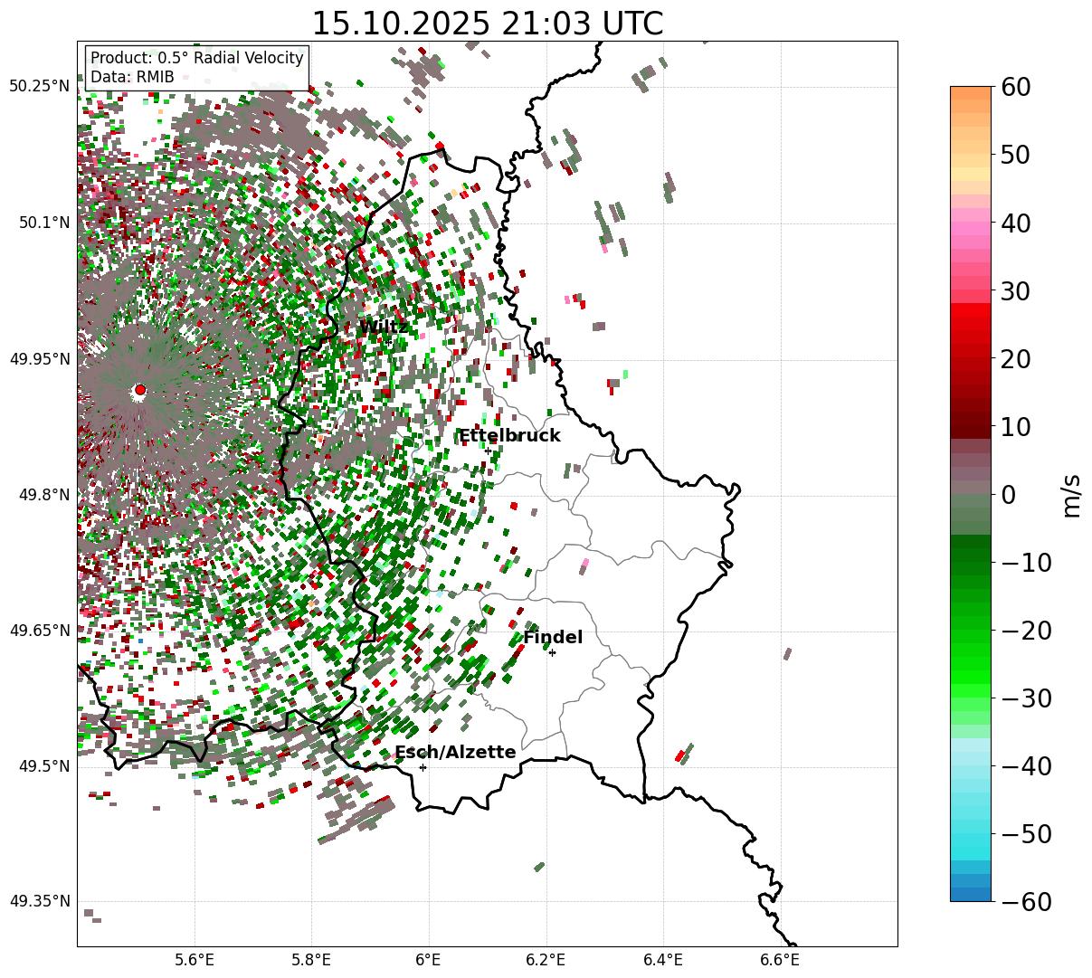1092x978 pixels.
Task: Click the 6°E longitude tick label
Action: (x=429, y=960)
